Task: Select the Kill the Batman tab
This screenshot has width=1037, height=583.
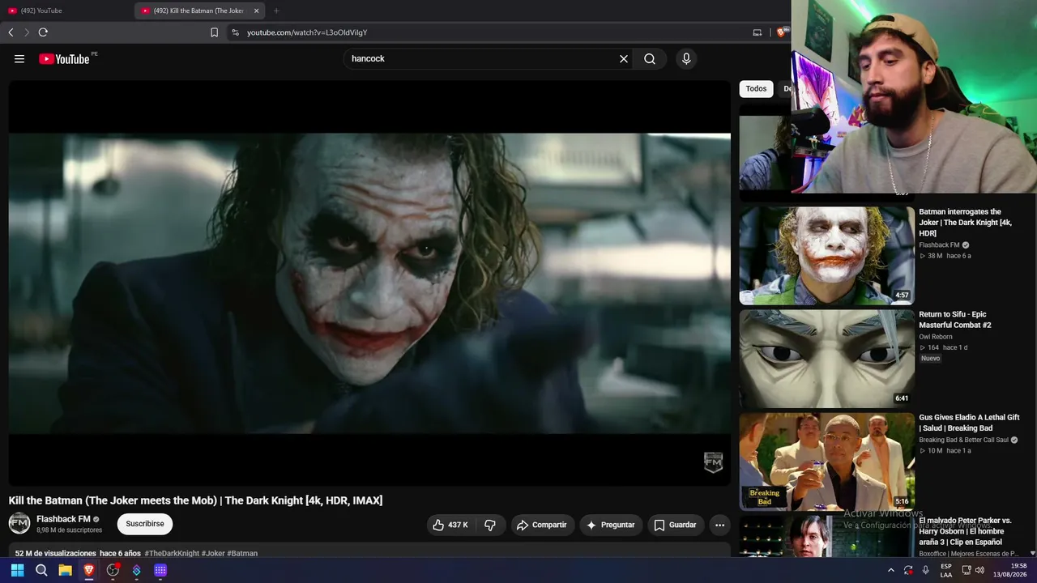Action: coord(201,11)
